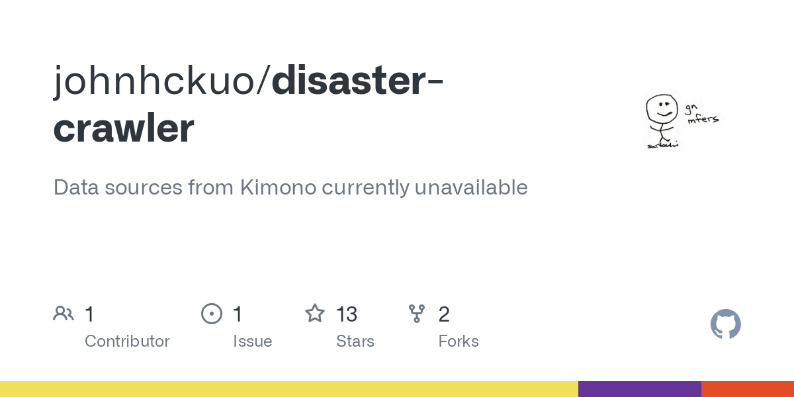Image resolution: width=794 pixels, height=397 pixels.
Task: Click the fork count 2
Action: (444, 314)
